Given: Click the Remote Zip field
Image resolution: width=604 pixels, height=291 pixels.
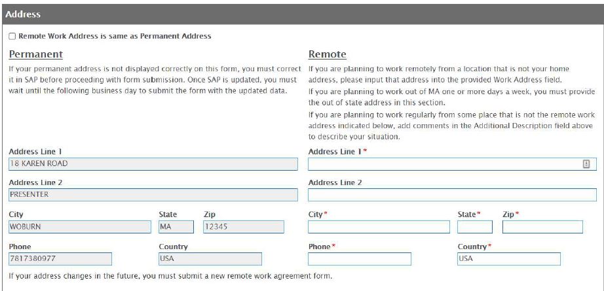Looking at the screenshot, I should 542,227.
